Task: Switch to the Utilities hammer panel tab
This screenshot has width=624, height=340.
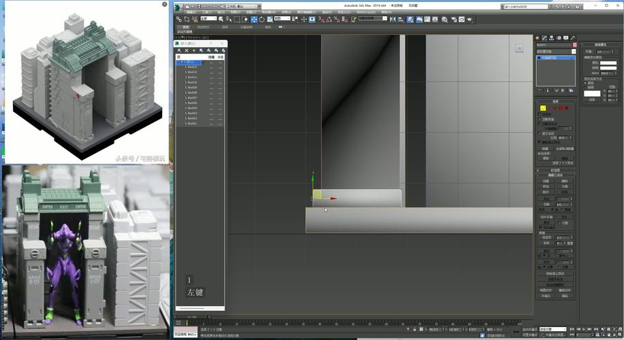Action: [x=573, y=37]
